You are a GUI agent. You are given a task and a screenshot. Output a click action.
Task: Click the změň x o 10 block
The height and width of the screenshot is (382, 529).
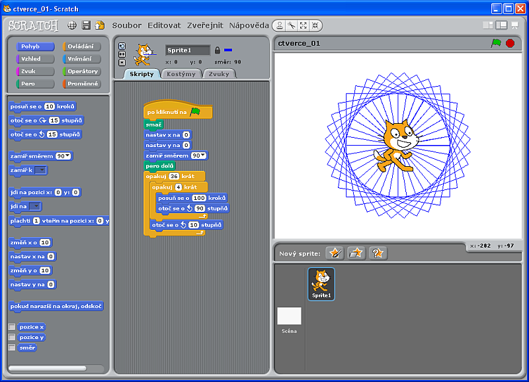coord(30,242)
